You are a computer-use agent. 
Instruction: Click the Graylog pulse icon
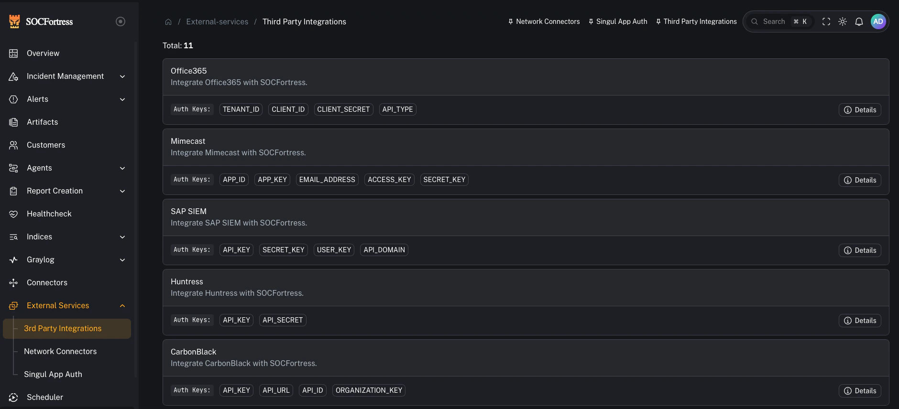click(x=13, y=260)
